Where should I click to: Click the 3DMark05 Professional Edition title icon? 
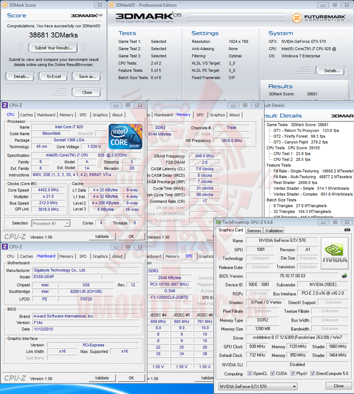[111, 5]
